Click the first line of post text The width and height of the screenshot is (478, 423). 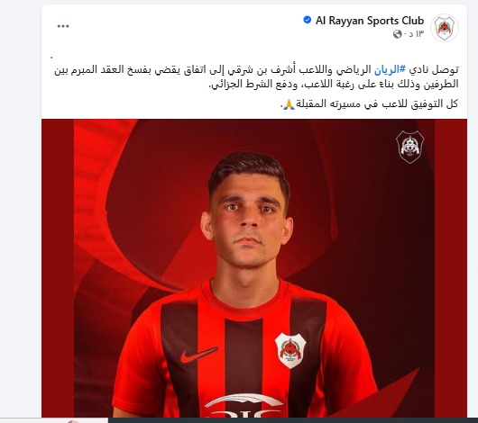pyautogui.click(x=256, y=70)
